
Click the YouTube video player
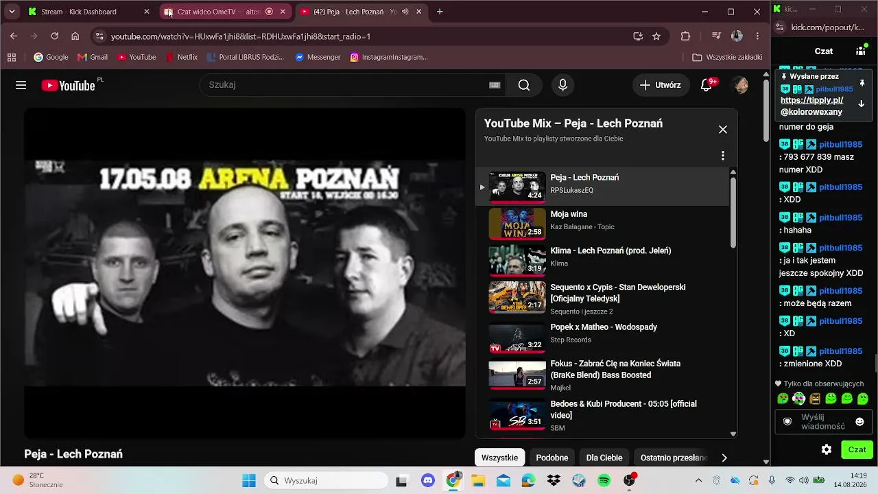[245, 273]
